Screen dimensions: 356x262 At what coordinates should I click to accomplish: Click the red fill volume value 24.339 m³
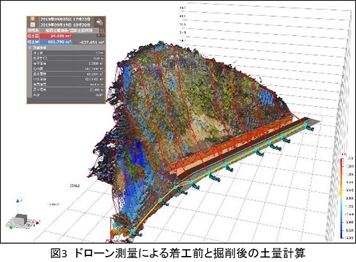(56, 36)
